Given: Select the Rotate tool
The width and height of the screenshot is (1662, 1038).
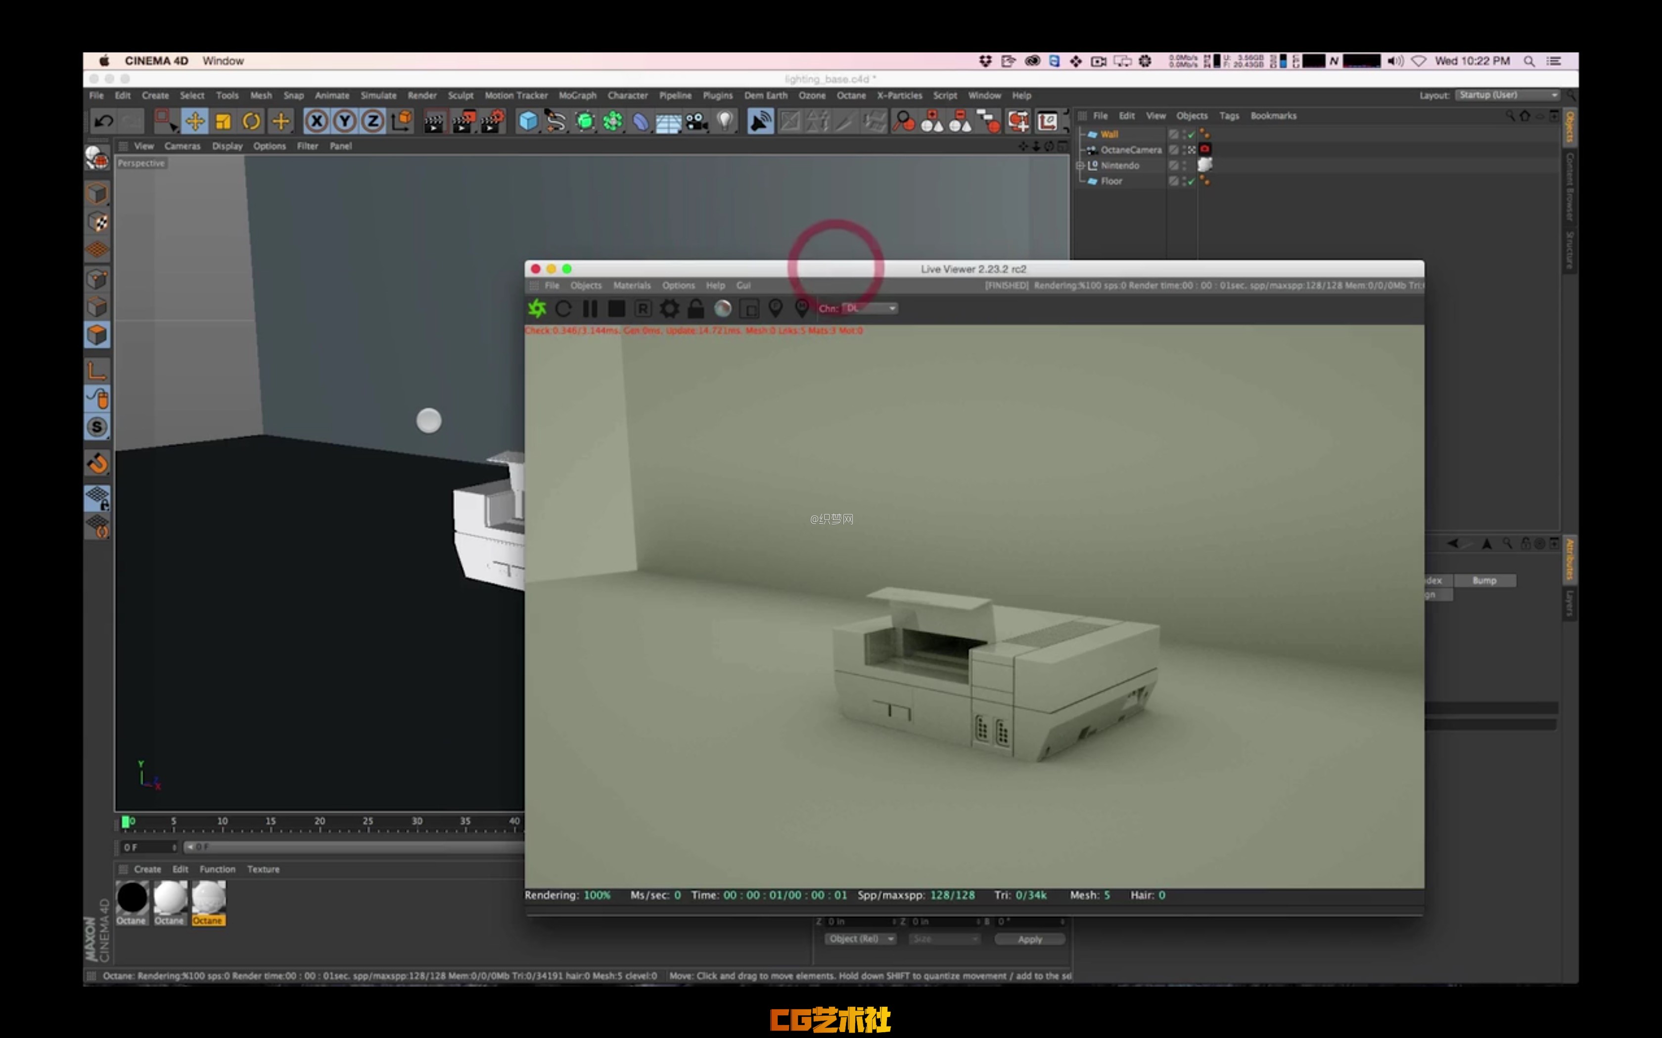Looking at the screenshot, I should 251,122.
